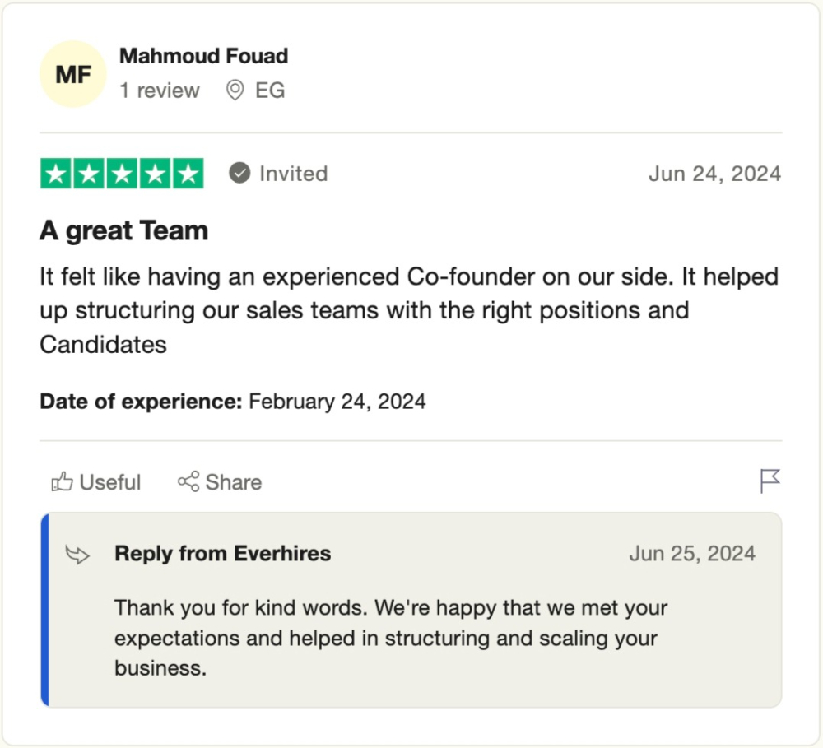This screenshot has height=748, width=823.
Task: Open Mahmoud Fouad's profile name
Action: coord(203,56)
